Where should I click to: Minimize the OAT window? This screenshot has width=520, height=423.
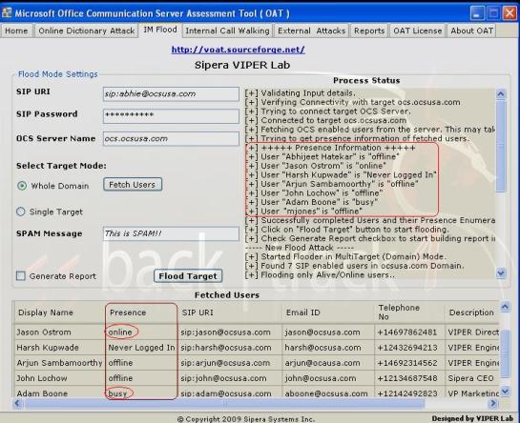(477, 13)
